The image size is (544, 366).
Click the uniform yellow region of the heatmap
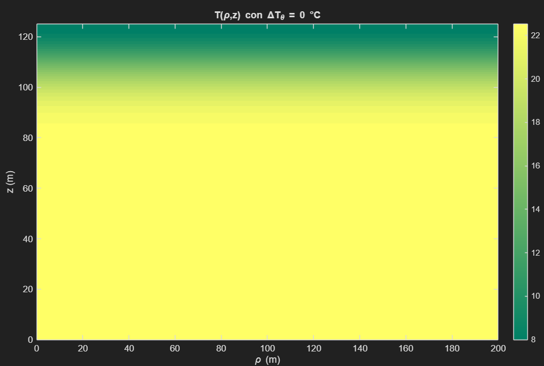click(x=267, y=231)
